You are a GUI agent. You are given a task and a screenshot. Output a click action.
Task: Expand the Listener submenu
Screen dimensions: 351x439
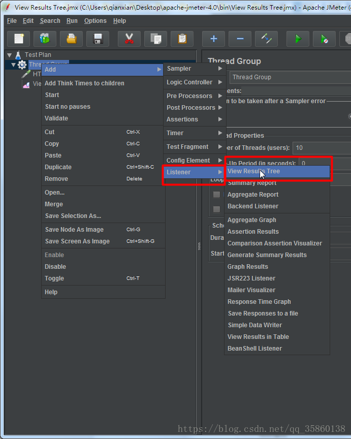[194, 172]
